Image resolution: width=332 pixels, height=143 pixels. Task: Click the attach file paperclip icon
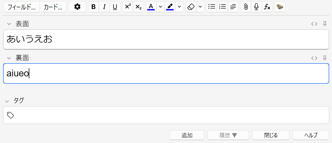[246, 7]
